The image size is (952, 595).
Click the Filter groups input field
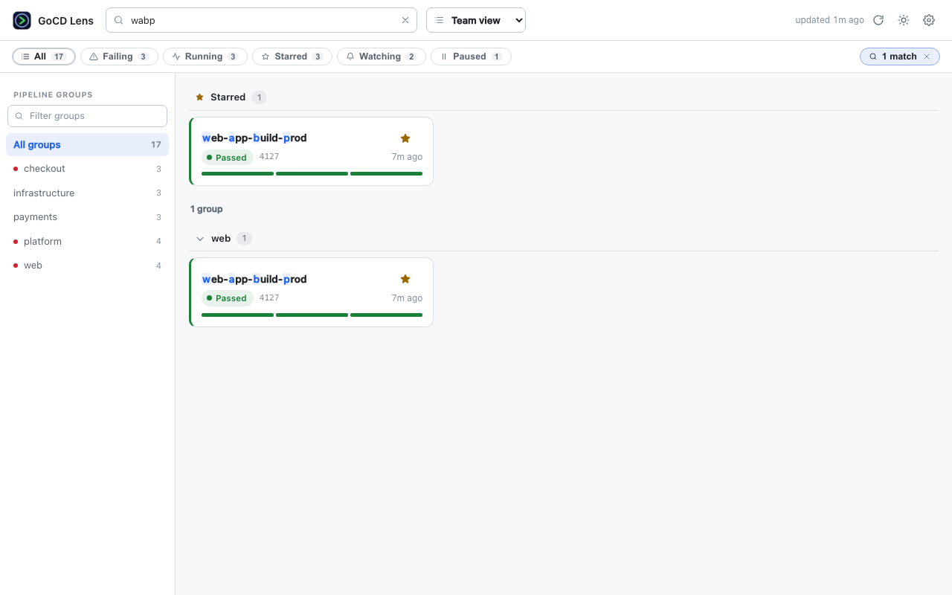[87, 116]
